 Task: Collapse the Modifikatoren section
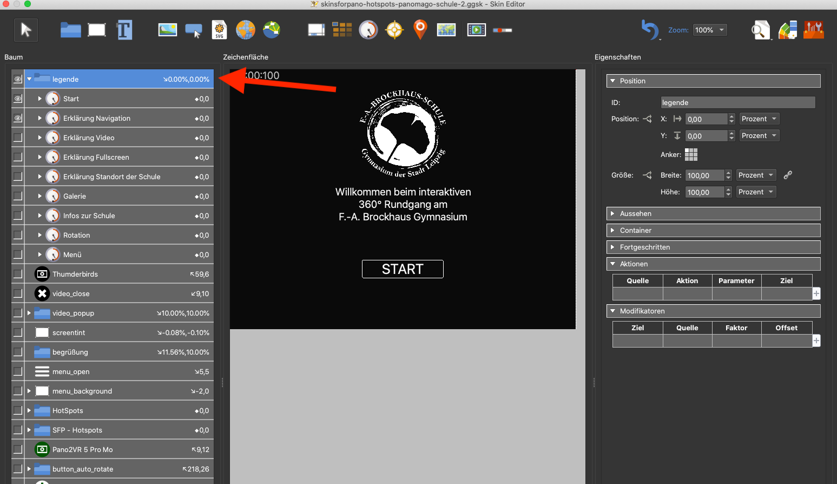714,311
